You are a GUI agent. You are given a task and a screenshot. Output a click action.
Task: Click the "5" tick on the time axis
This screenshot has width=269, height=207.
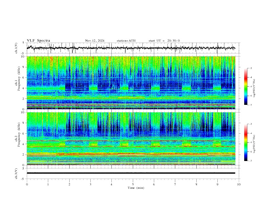[x=133, y=184]
